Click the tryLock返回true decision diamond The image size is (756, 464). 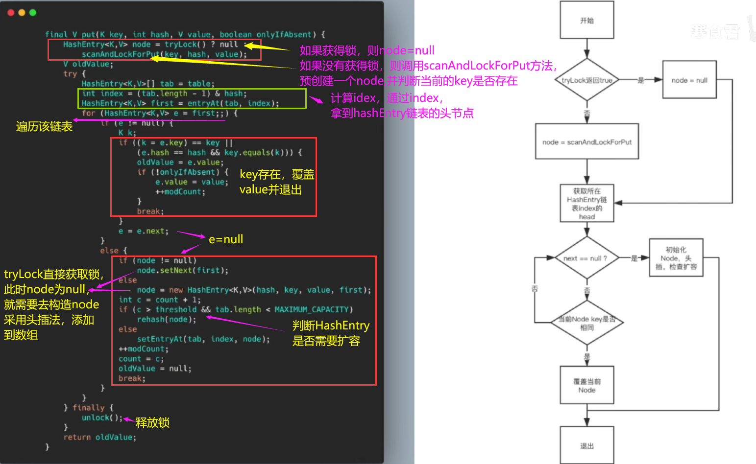[x=587, y=80]
